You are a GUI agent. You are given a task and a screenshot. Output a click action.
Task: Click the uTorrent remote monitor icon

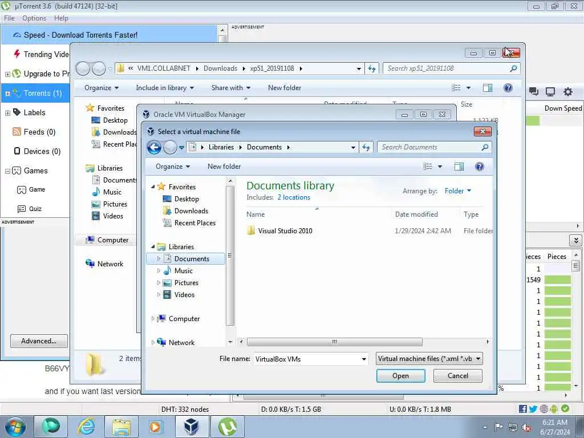(x=550, y=92)
